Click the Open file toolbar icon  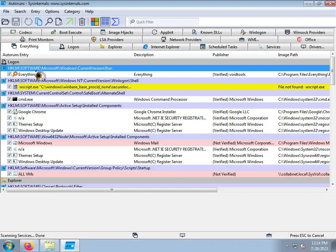[x=5, y=22]
